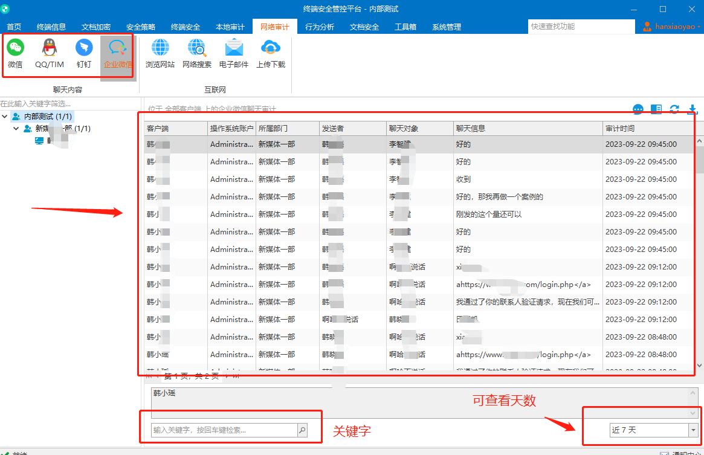
Task: Switch to the 工具箱 tab
Action: (405, 27)
